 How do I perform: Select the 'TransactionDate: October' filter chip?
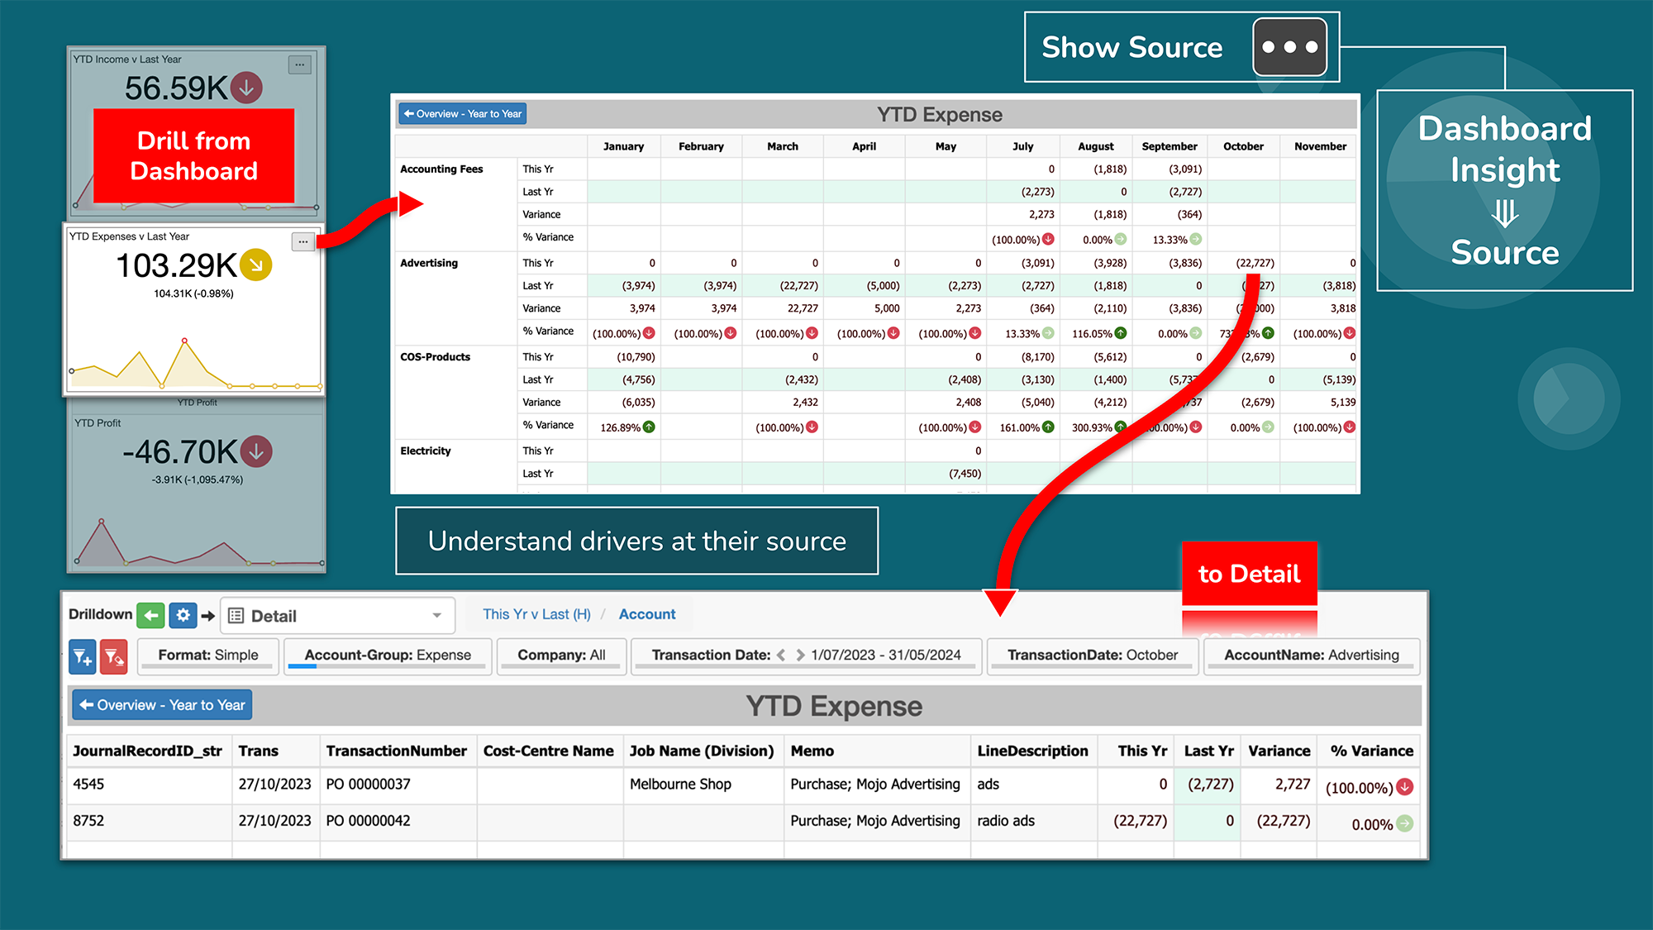point(1093,656)
